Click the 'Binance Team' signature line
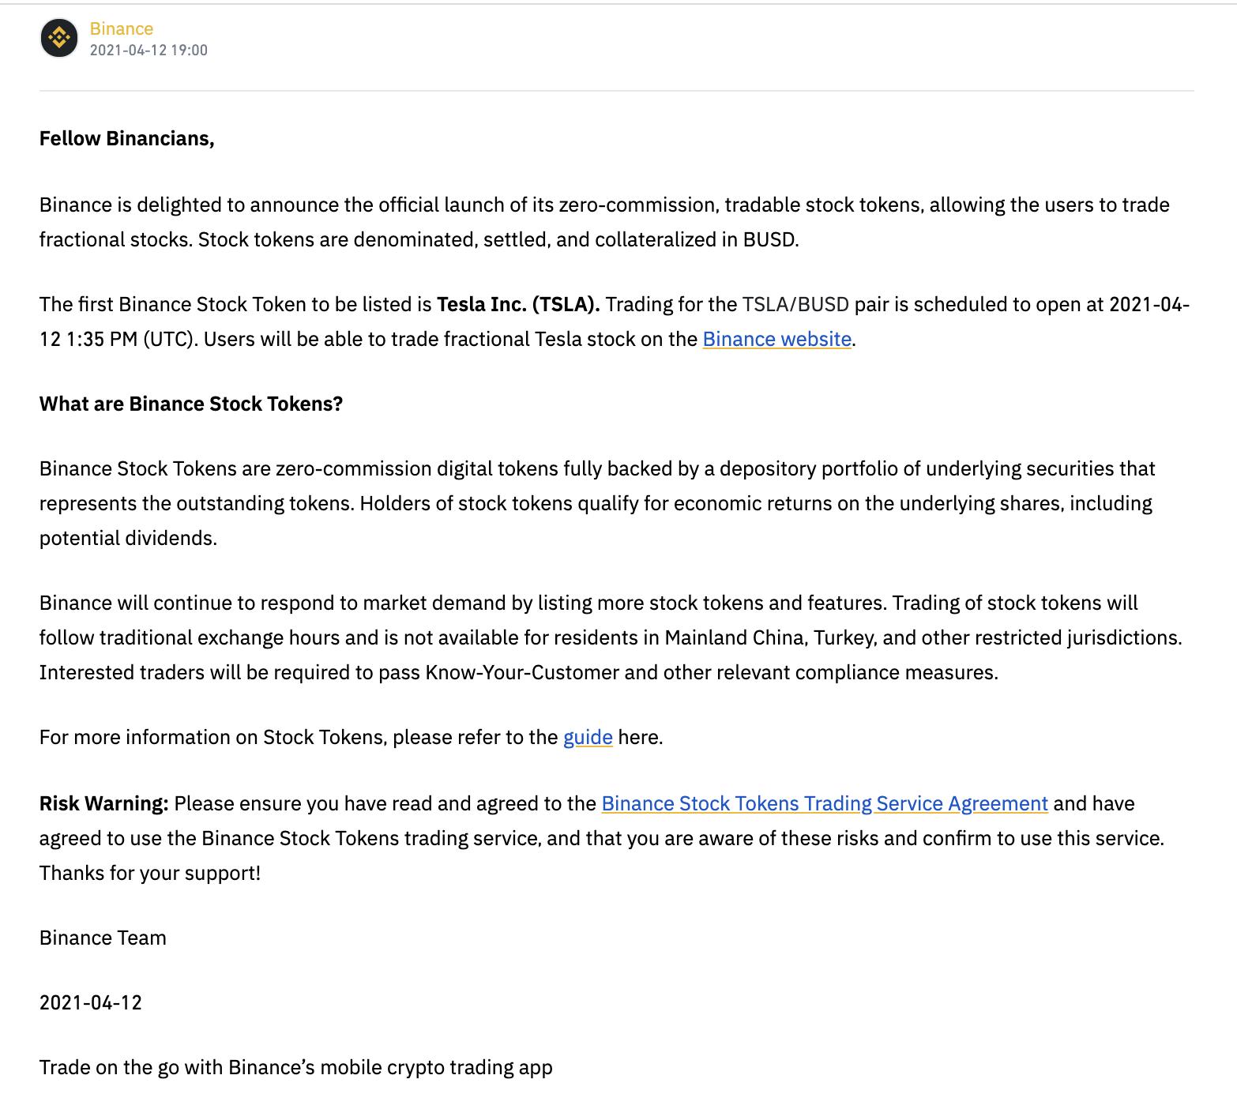 [x=103, y=938]
